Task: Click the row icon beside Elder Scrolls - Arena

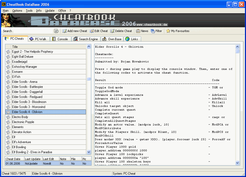Action: [8, 82]
